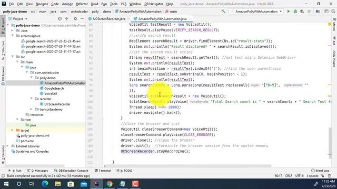The image size is (337, 189).
Task: Open the Maven side tool window
Action: pos(334,24)
